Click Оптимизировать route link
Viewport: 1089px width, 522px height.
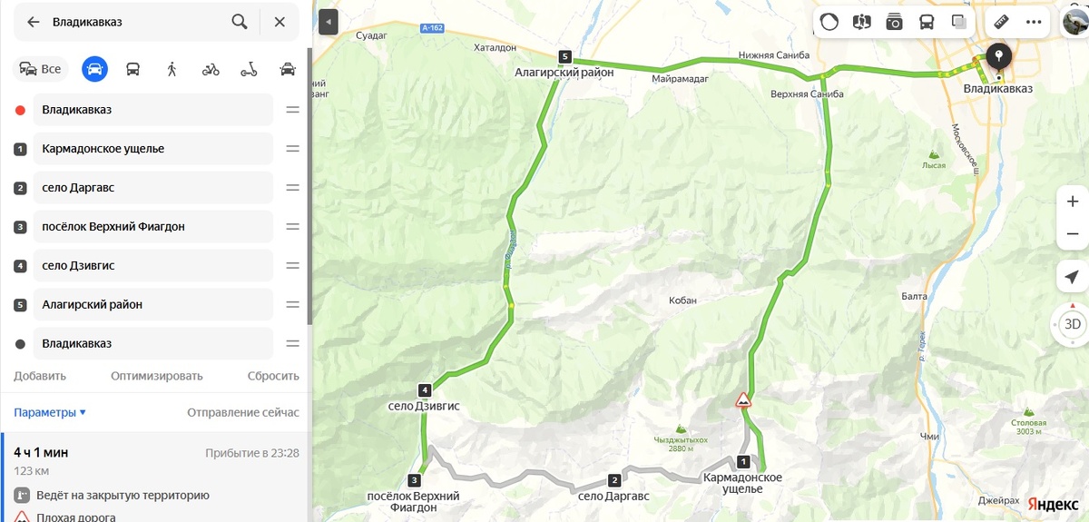pos(157,376)
